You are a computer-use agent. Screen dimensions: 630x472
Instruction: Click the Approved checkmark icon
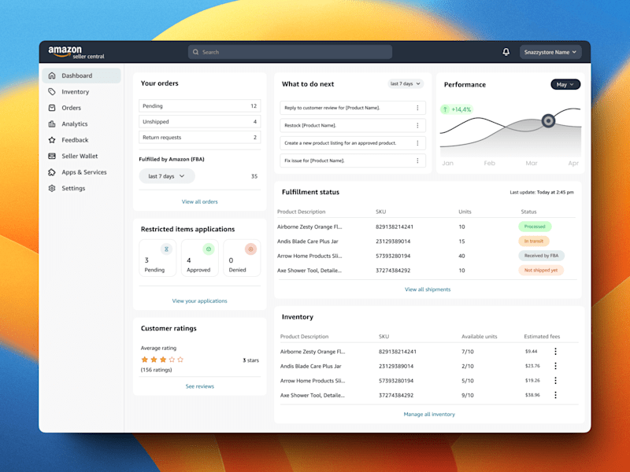point(209,249)
